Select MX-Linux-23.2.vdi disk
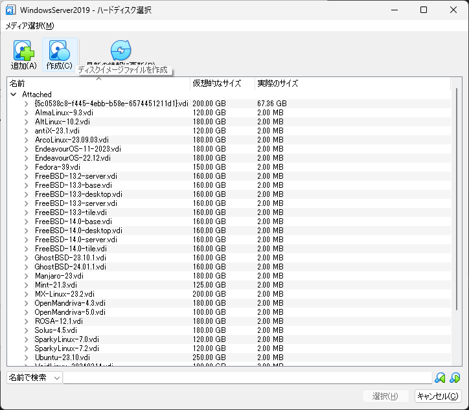 (65, 294)
